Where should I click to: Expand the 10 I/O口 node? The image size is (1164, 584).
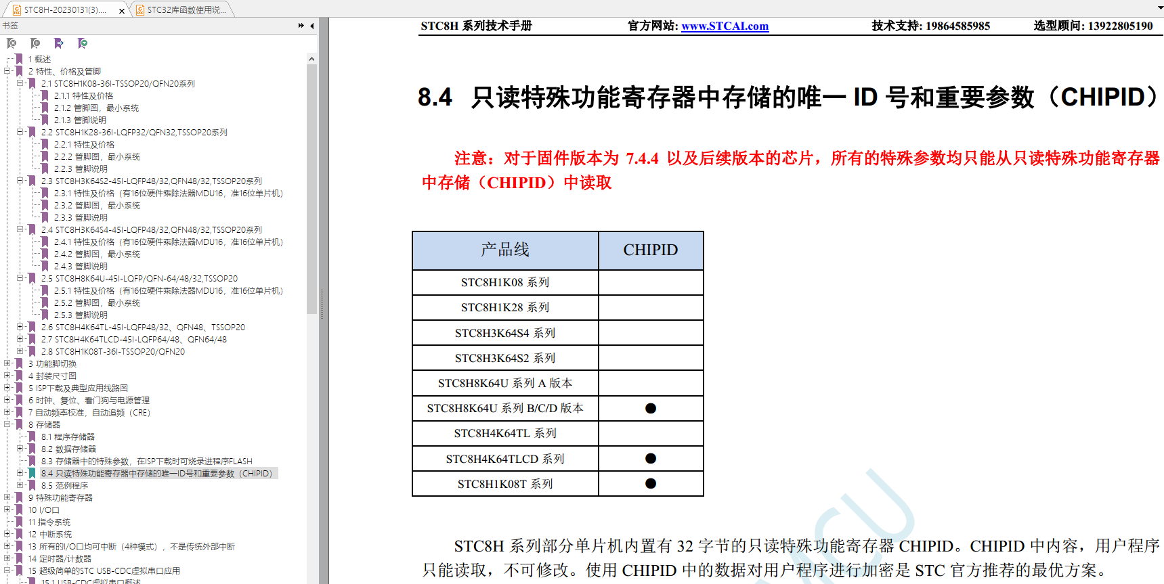(x=7, y=510)
